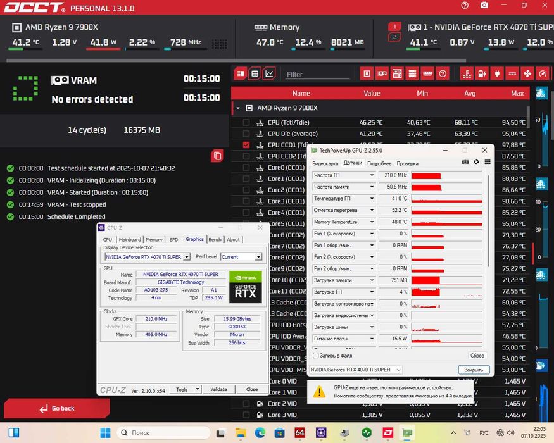Check GPU-Z 'Запись в файл' checkbox

click(x=315, y=356)
